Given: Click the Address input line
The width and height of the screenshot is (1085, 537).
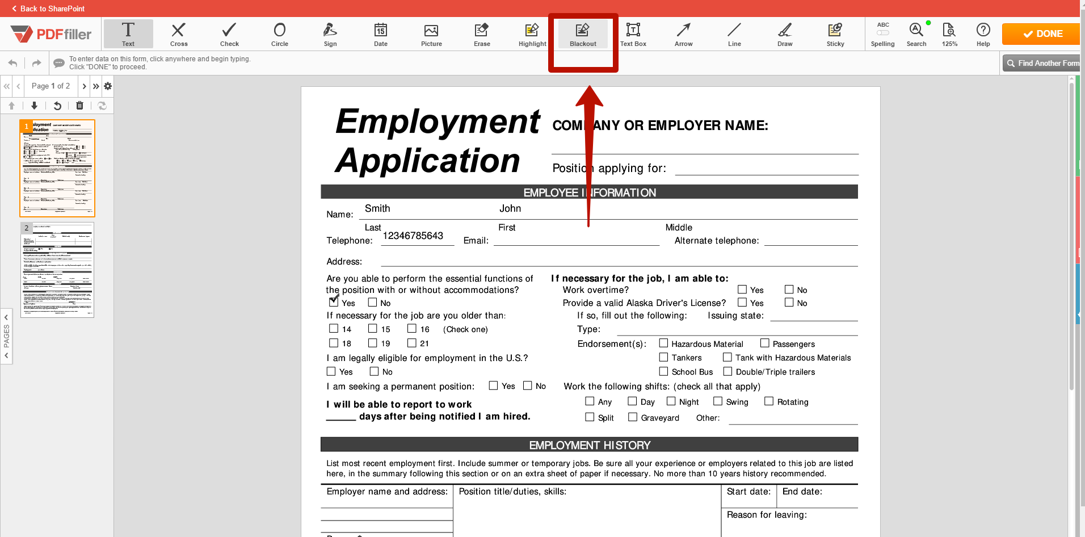Looking at the screenshot, I should pyautogui.click(x=619, y=261).
